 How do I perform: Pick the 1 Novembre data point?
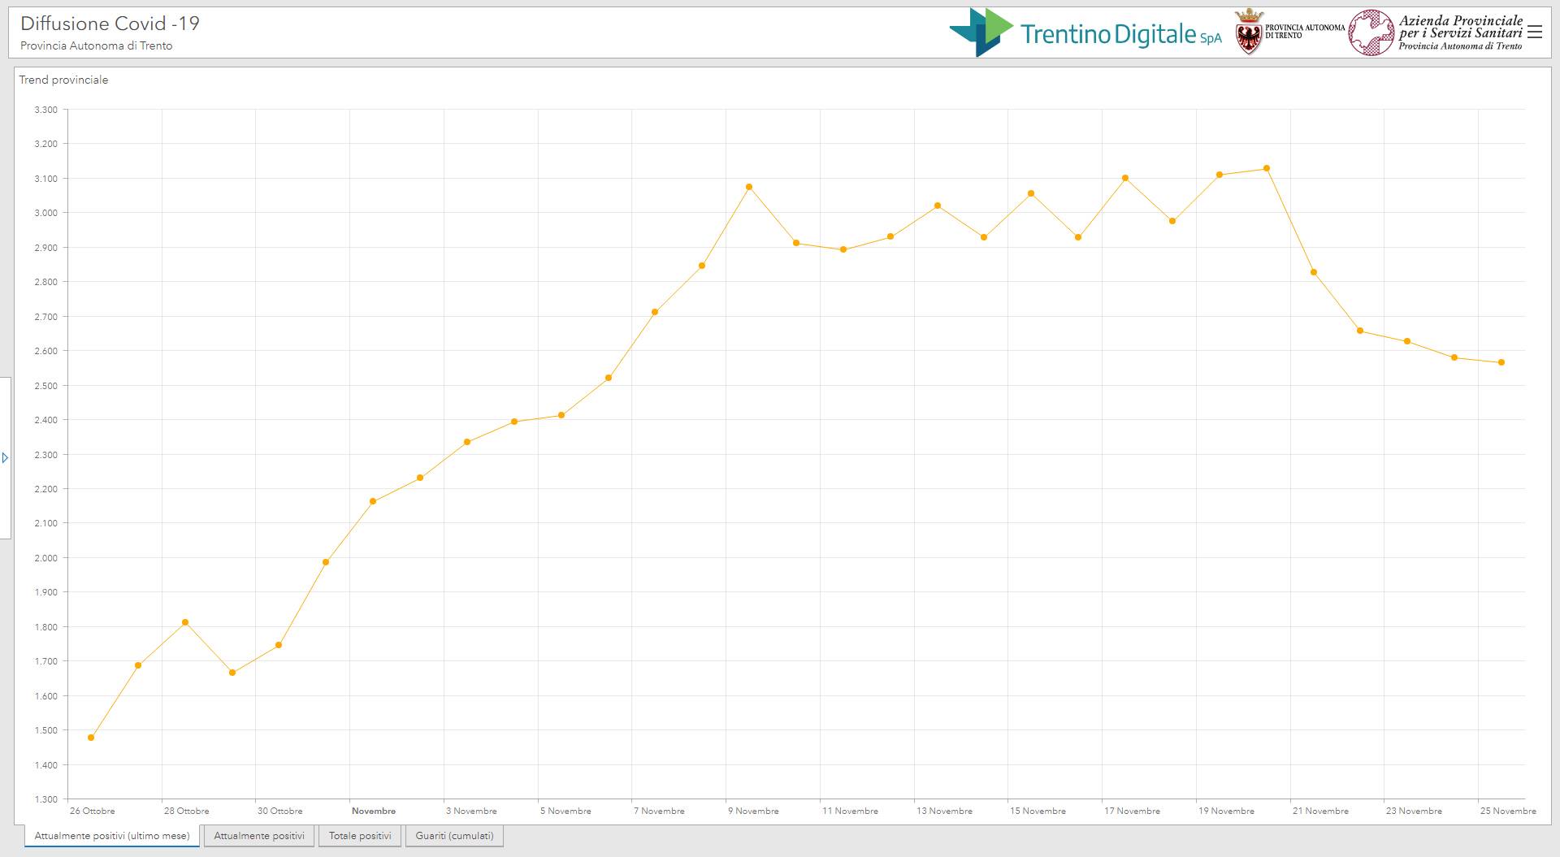point(373,501)
